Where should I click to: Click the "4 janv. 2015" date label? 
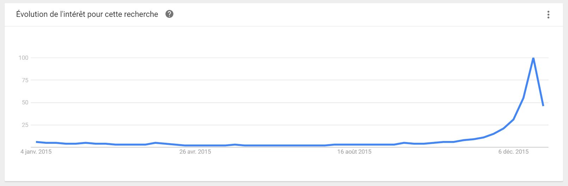tap(36, 152)
